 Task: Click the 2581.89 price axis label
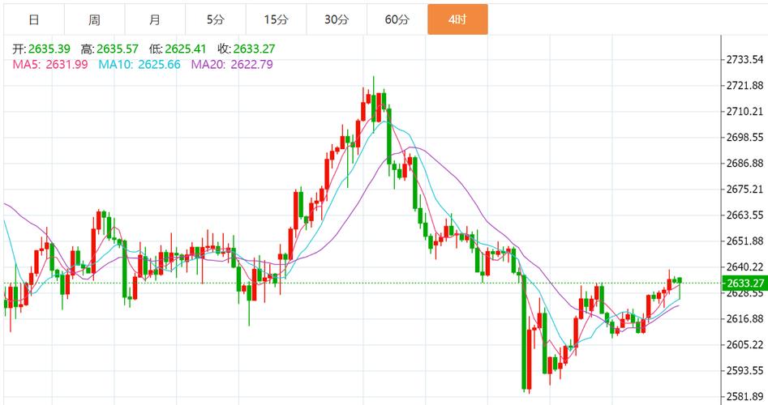coord(744,396)
